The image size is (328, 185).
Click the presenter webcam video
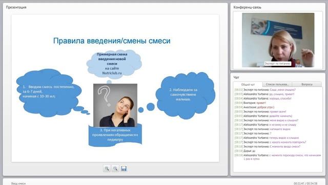pos(278,40)
